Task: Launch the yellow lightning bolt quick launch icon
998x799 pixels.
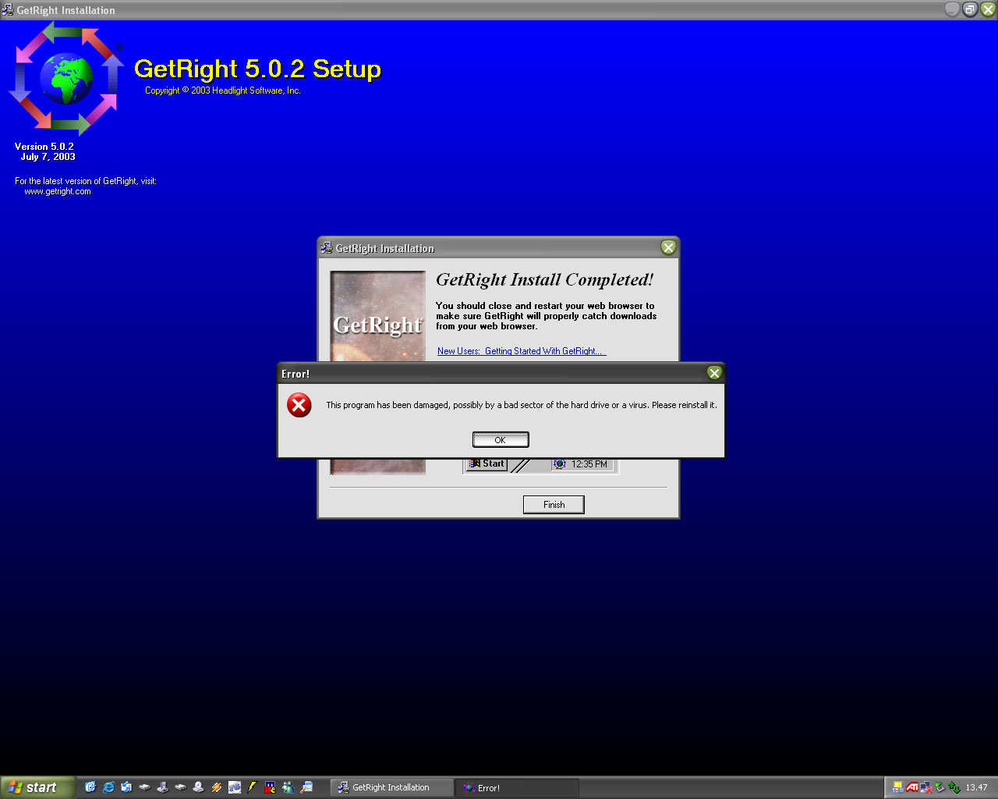Action: click(252, 787)
